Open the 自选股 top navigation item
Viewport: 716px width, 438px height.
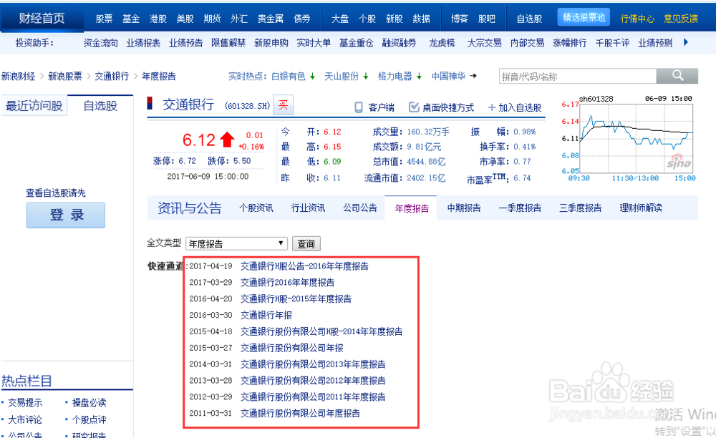(529, 19)
